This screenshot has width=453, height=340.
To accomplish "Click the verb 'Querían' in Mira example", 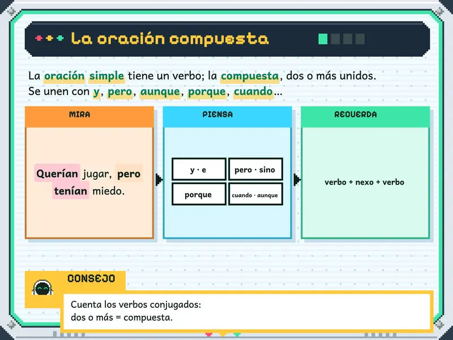I will [x=57, y=173].
